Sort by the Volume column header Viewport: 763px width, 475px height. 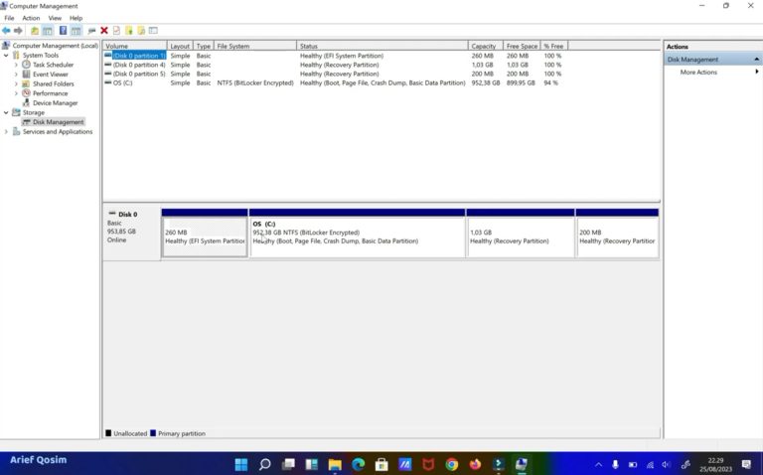(135, 46)
